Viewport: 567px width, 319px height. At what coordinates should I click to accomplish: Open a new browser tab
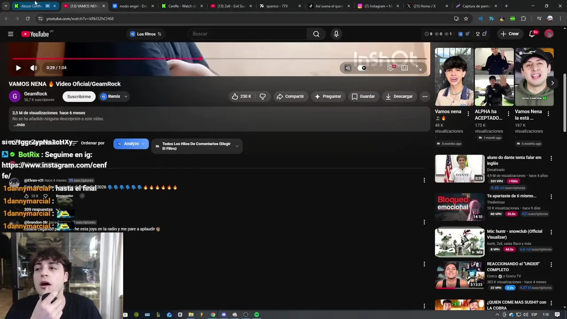[506, 6]
